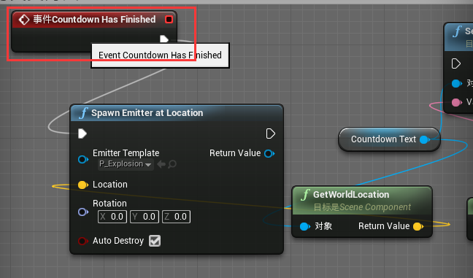Click Spawn Emitter output execution pin
Image resolution: width=473 pixels, height=278 pixels.
[x=271, y=134]
